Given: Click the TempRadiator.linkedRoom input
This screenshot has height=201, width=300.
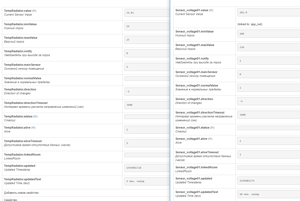Looking at the screenshot, I should pos(147,155).
